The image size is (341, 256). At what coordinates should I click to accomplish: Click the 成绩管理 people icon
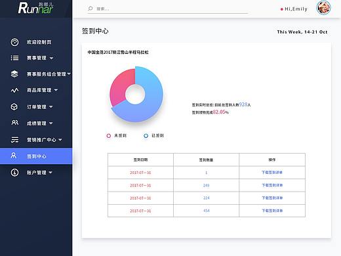14,123
